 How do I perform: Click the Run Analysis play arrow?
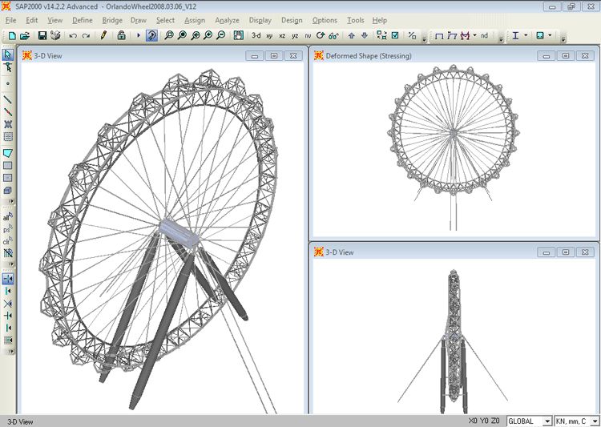point(138,36)
